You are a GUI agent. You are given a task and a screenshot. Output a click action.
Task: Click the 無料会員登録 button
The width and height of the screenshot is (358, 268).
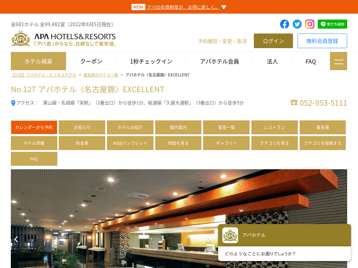[322, 41]
